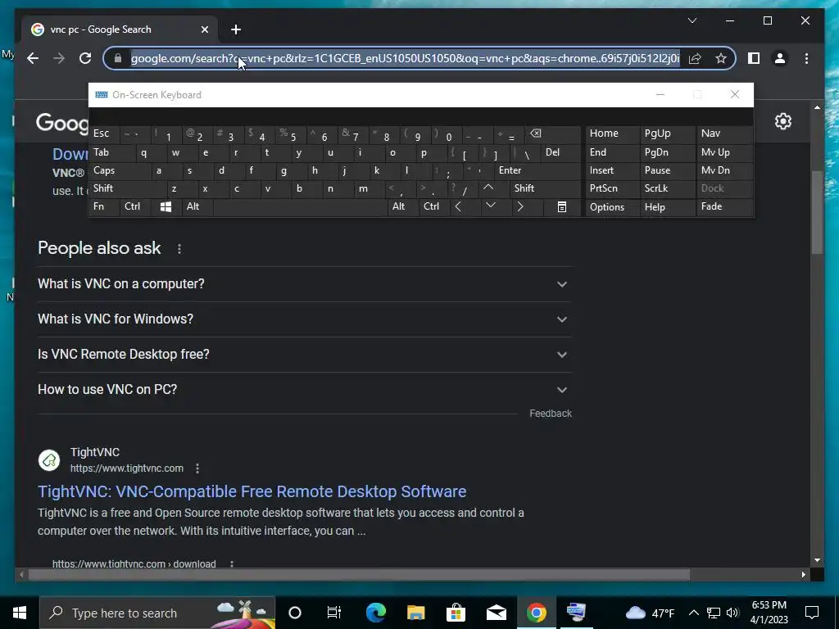The width and height of the screenshot is (839, 629).
Task: Open tightvnc.com download result URL
Action: click(134, 563)
